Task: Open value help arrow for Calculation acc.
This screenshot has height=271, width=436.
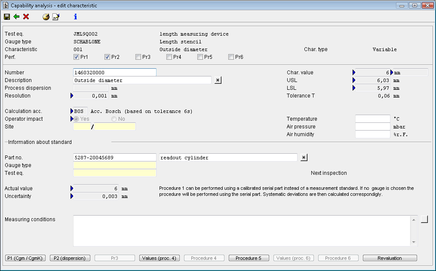Action: [72, 111]
